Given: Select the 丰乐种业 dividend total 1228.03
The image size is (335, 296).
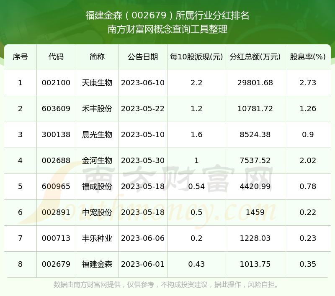Looking at the screenshot, I should (255, 238).
